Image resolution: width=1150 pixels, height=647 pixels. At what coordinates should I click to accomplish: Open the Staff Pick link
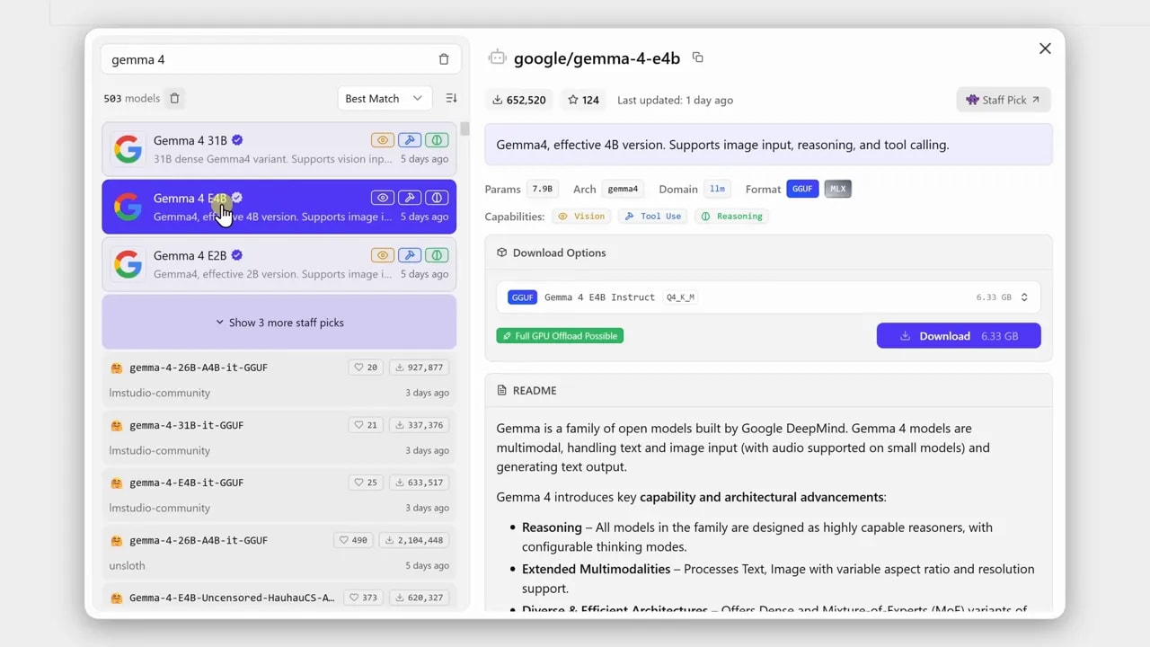tap(1004, 100)
